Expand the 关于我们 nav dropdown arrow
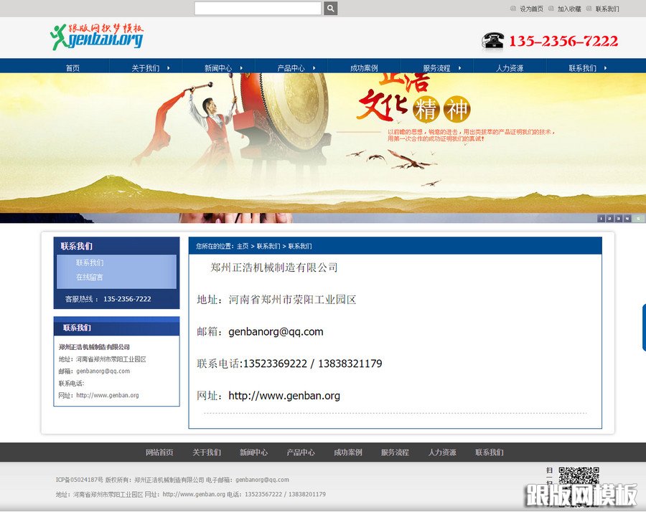 point(169,68)
